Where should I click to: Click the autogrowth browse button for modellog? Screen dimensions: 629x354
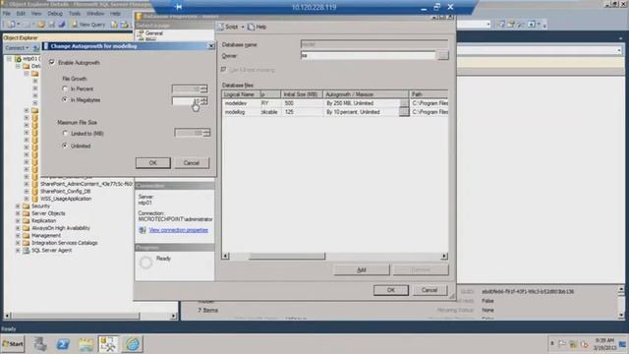tap(404, 112)
